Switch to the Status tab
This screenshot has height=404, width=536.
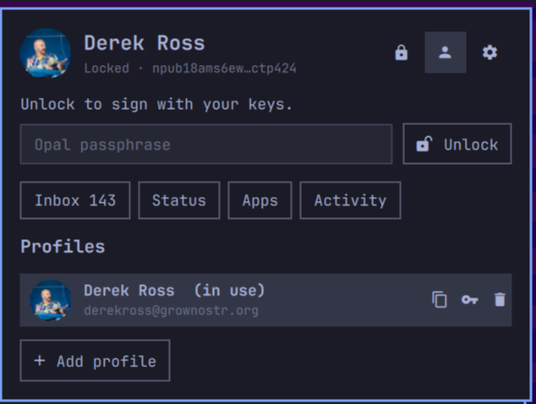179,200
